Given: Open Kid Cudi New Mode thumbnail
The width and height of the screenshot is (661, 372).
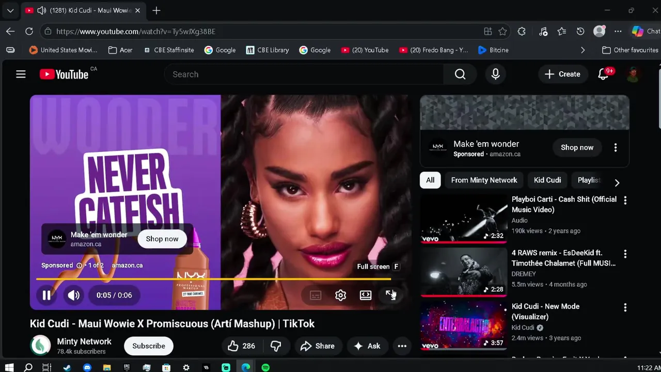Looking at the screenshot, I should point(464,326).
